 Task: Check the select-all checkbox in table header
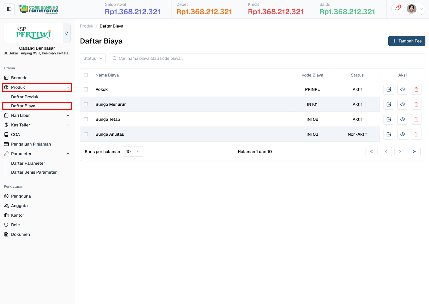tap(86, 75)
